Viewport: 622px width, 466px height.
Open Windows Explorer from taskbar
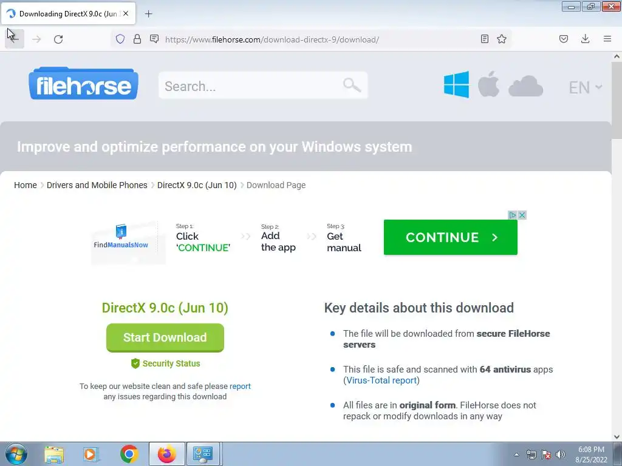click(x=54, y=454)
